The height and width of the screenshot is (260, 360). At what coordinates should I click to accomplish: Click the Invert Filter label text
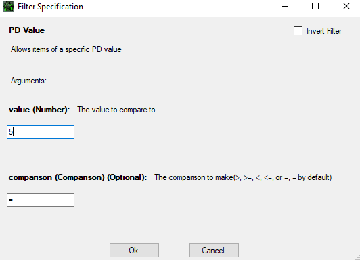tap(324, 31)
